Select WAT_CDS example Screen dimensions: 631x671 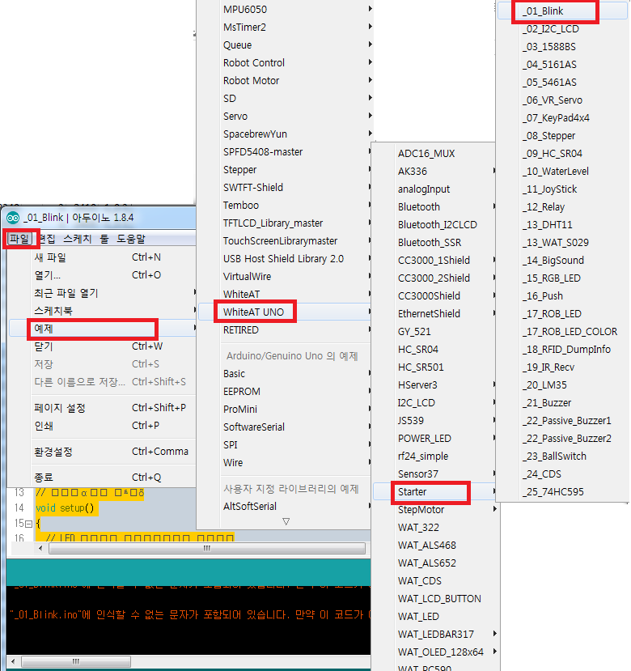coord(436,580)
